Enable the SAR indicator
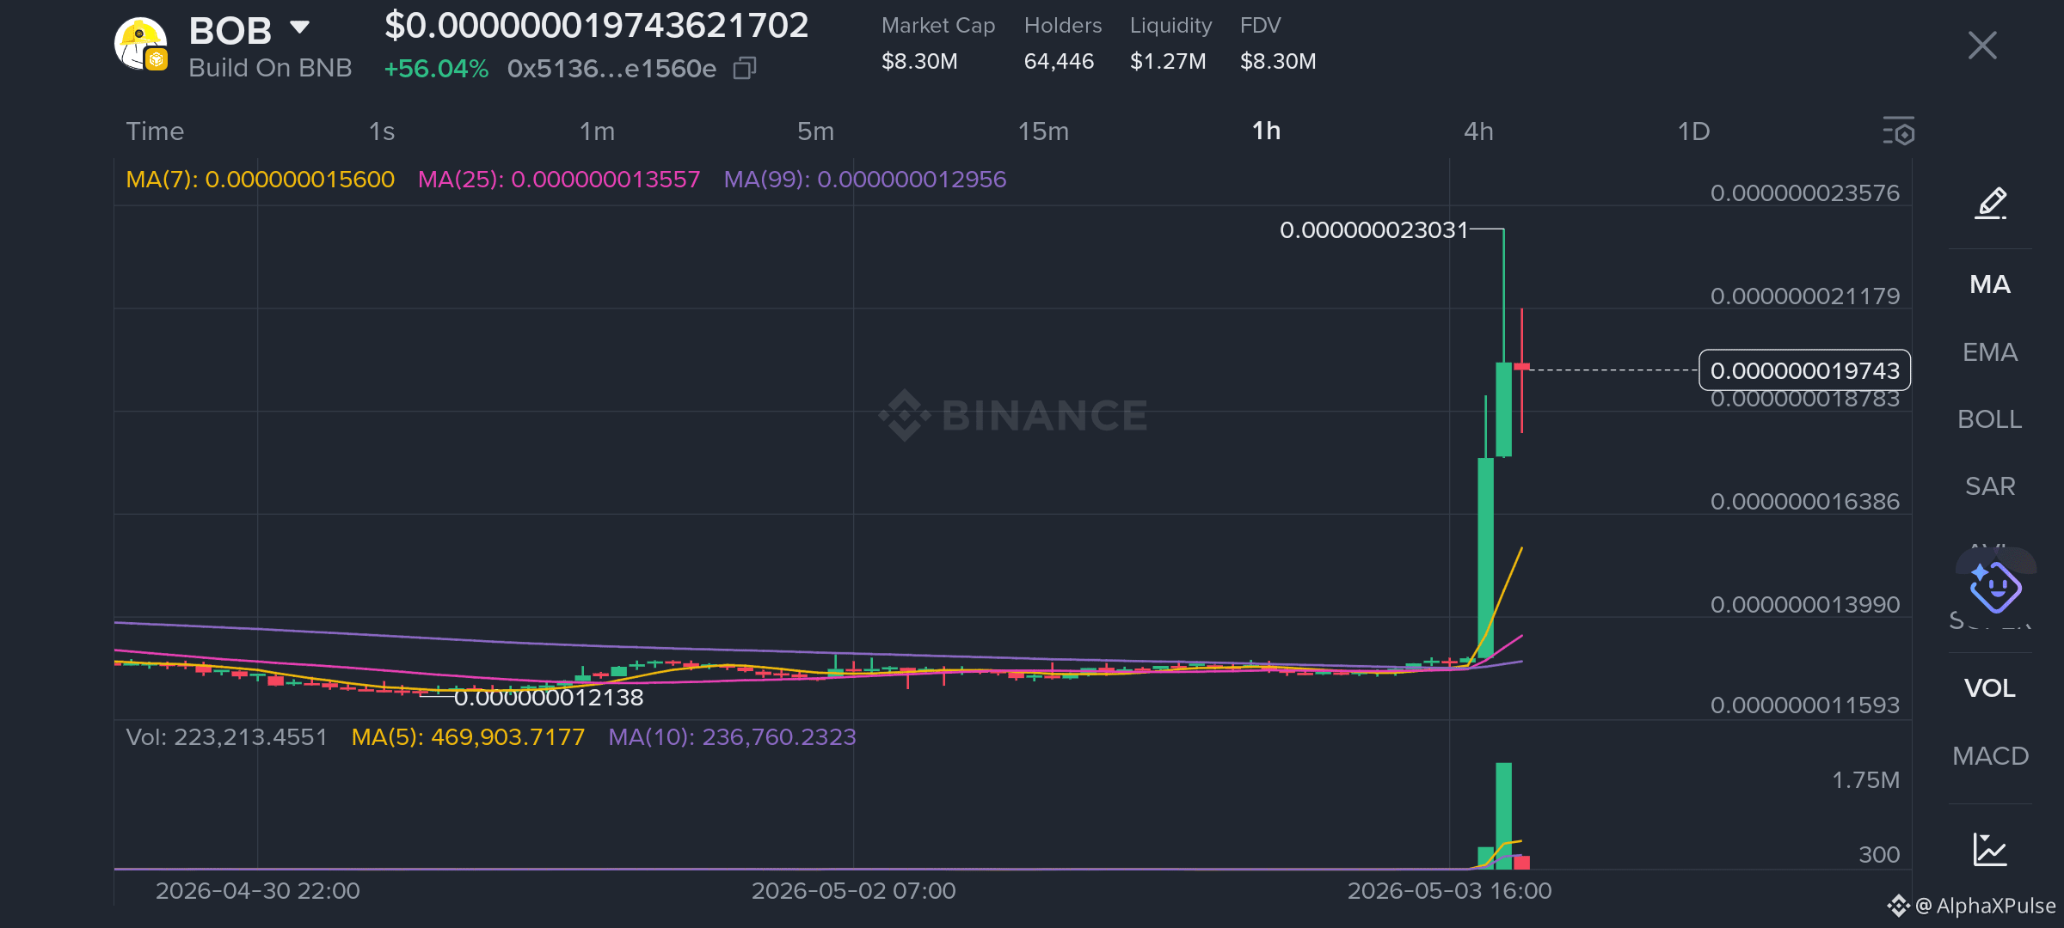2064x928 pixels. (x=1990, y=486)
